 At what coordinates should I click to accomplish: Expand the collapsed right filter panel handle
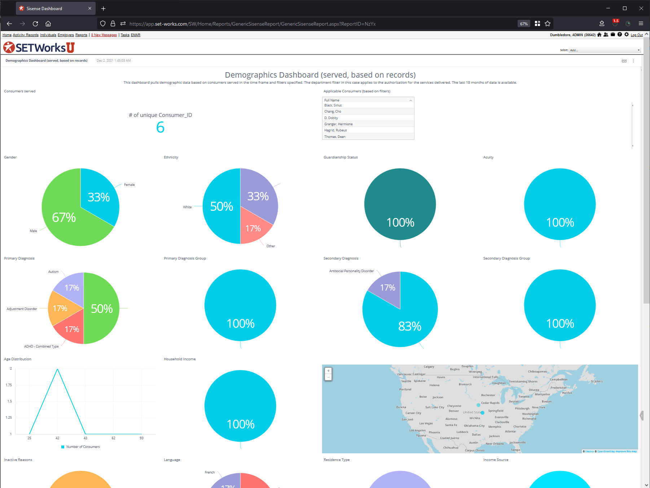[x=641, y=415]
